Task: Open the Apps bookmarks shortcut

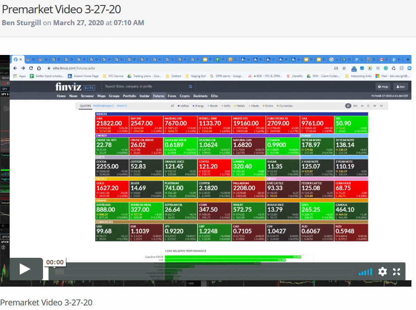Action: pos(20,76)
